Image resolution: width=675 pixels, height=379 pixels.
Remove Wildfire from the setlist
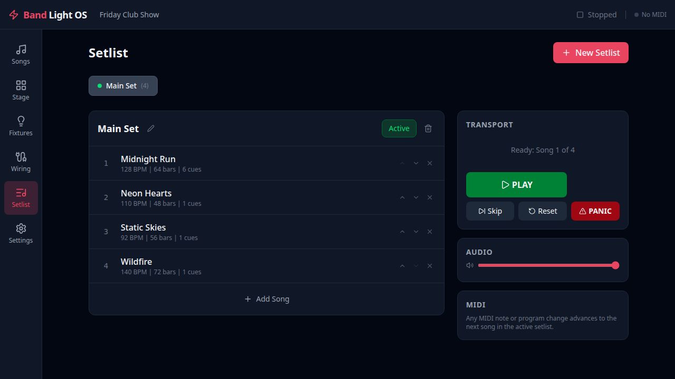pyautogui.click(x=430, y=266)
